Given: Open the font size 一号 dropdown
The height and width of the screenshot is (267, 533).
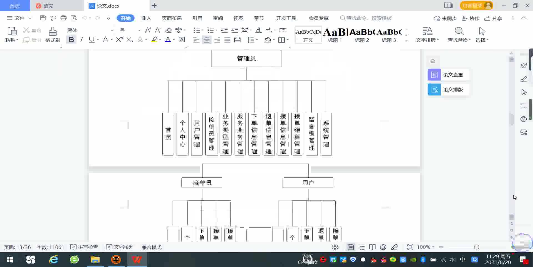Looking at the screenshot, I should click(139, 30).
